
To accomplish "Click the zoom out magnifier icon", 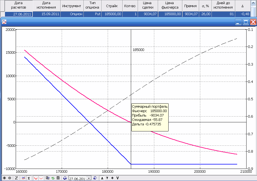I will click(x=10, y=178).
